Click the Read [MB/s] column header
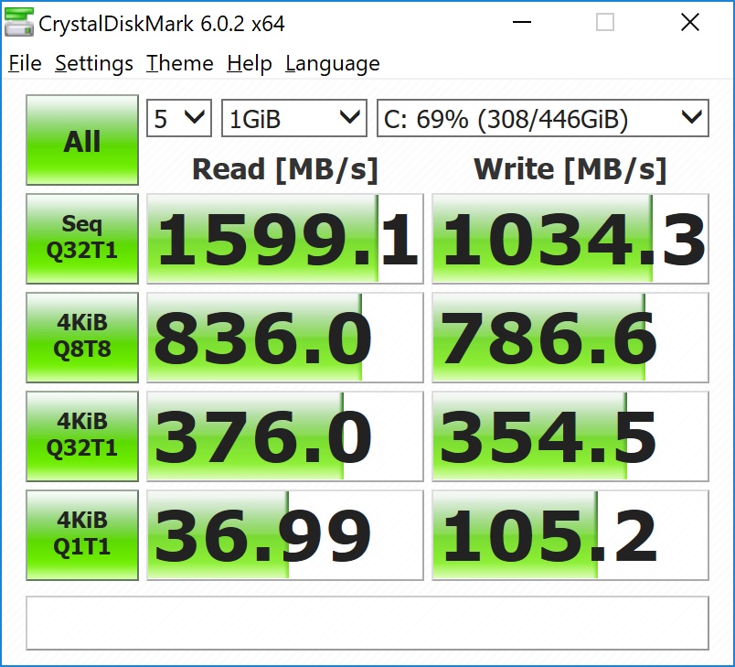The image size is (735, 667). [285, 169]
